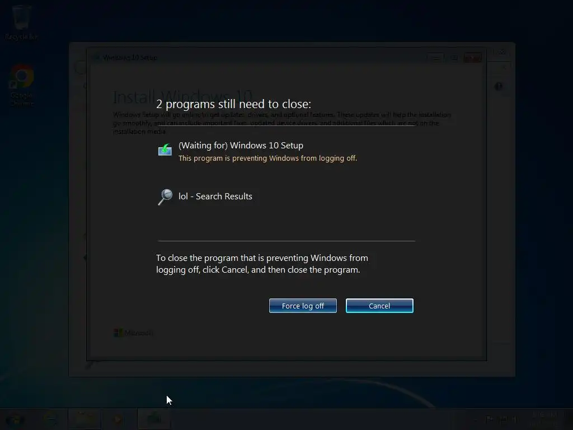Click the '(Waiting for) Windows 10 Setup' entry
573x430 pixels.
tap(241, 146)
